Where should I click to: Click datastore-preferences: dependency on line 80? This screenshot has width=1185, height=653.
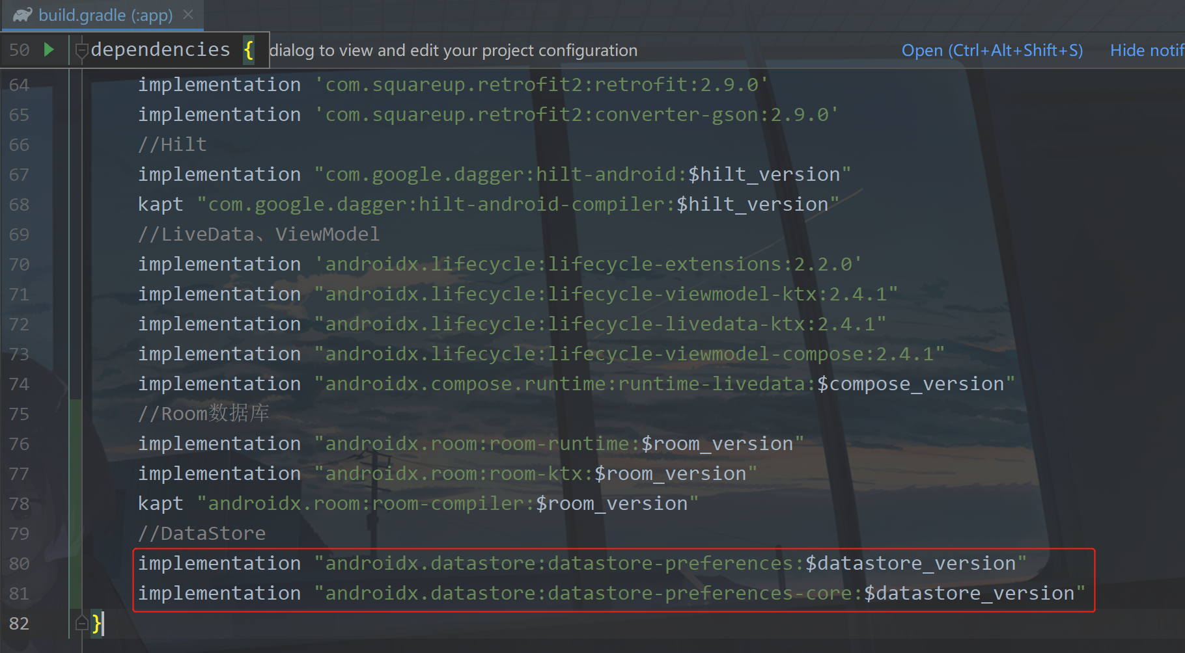tap(582, 563)
